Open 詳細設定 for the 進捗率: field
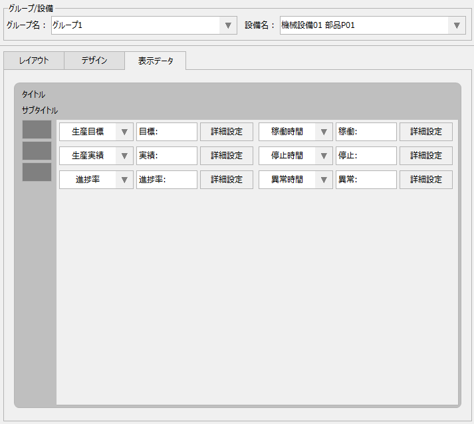 click(227, 180)
